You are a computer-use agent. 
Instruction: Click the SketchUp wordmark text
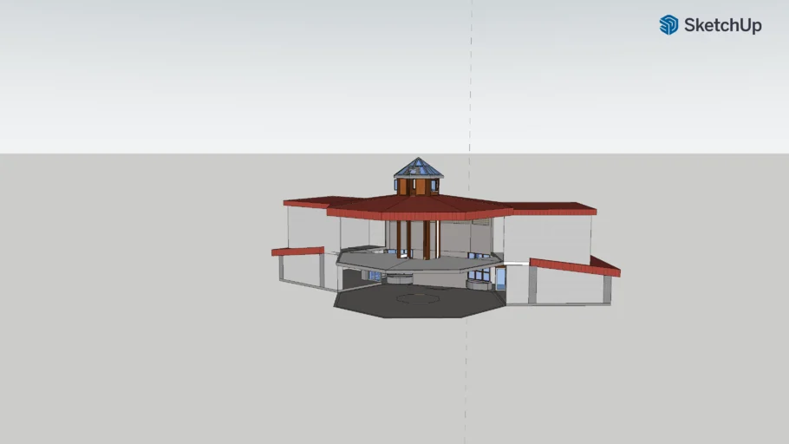(x=722, y=25)
